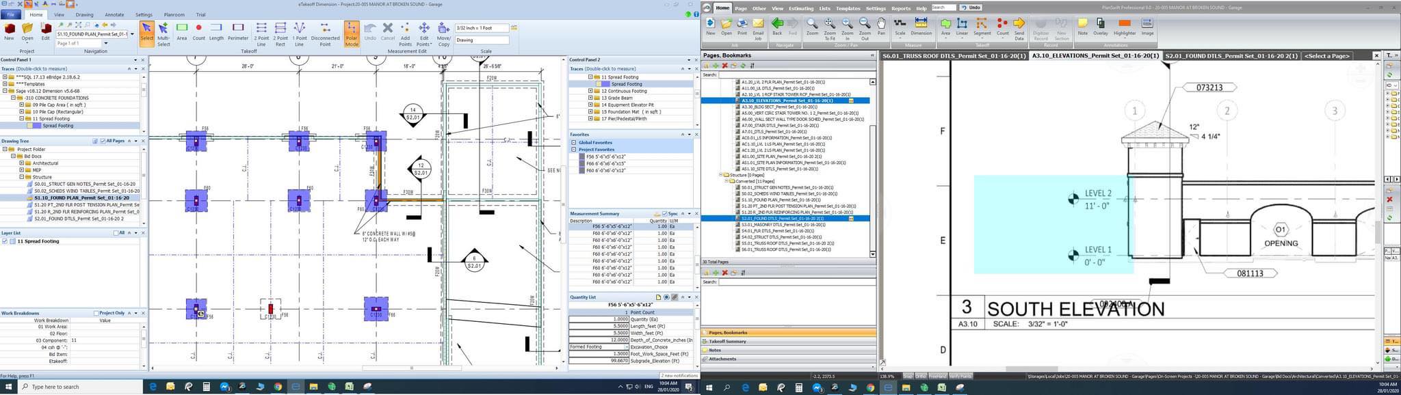Activate the Polar Mode tool
Screen dimensions: 1401x395
(352, 31)
